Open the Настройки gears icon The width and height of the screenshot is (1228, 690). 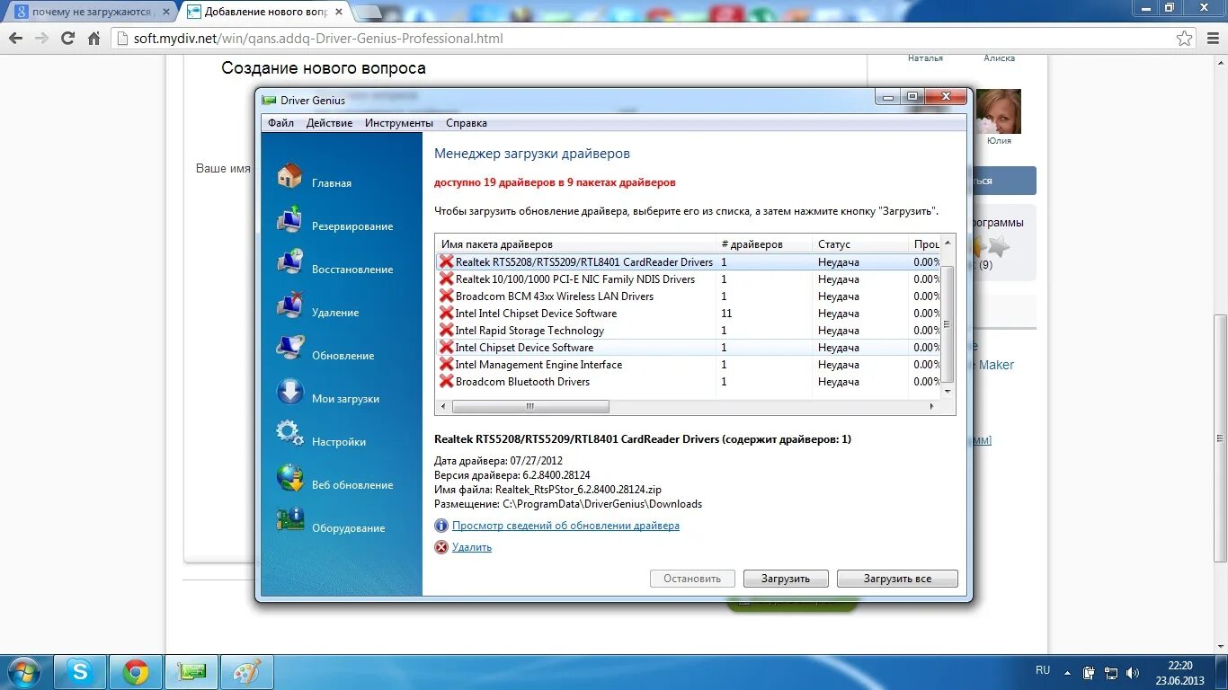pos(290,434)
